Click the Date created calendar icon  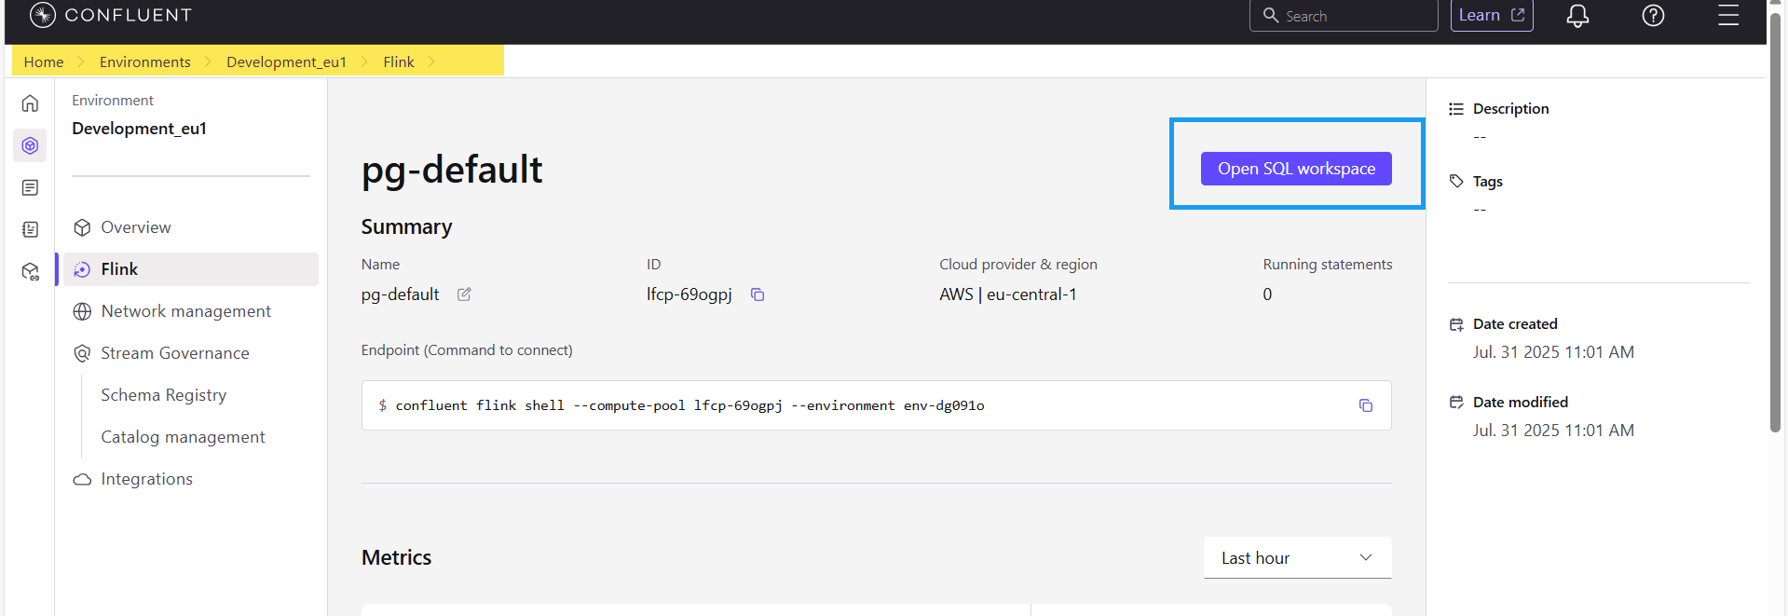(x=1456, y=324)
